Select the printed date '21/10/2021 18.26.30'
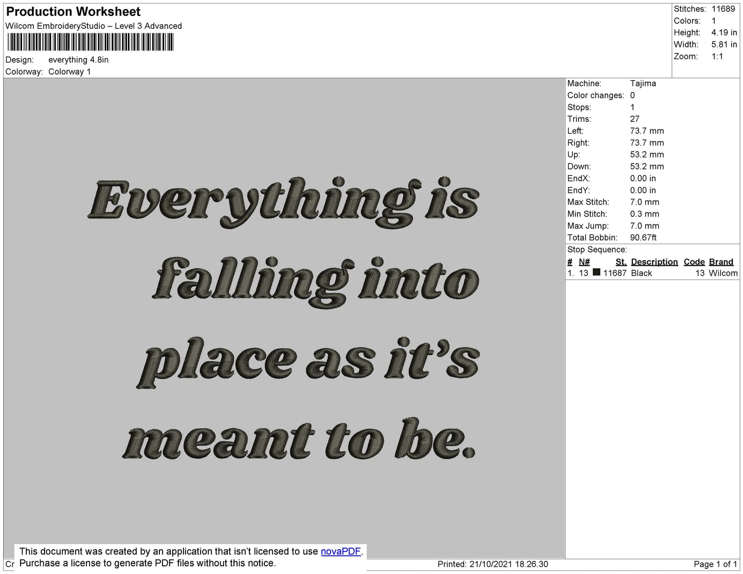The height and width of the screenshot is (574, 743). (509, 564)
